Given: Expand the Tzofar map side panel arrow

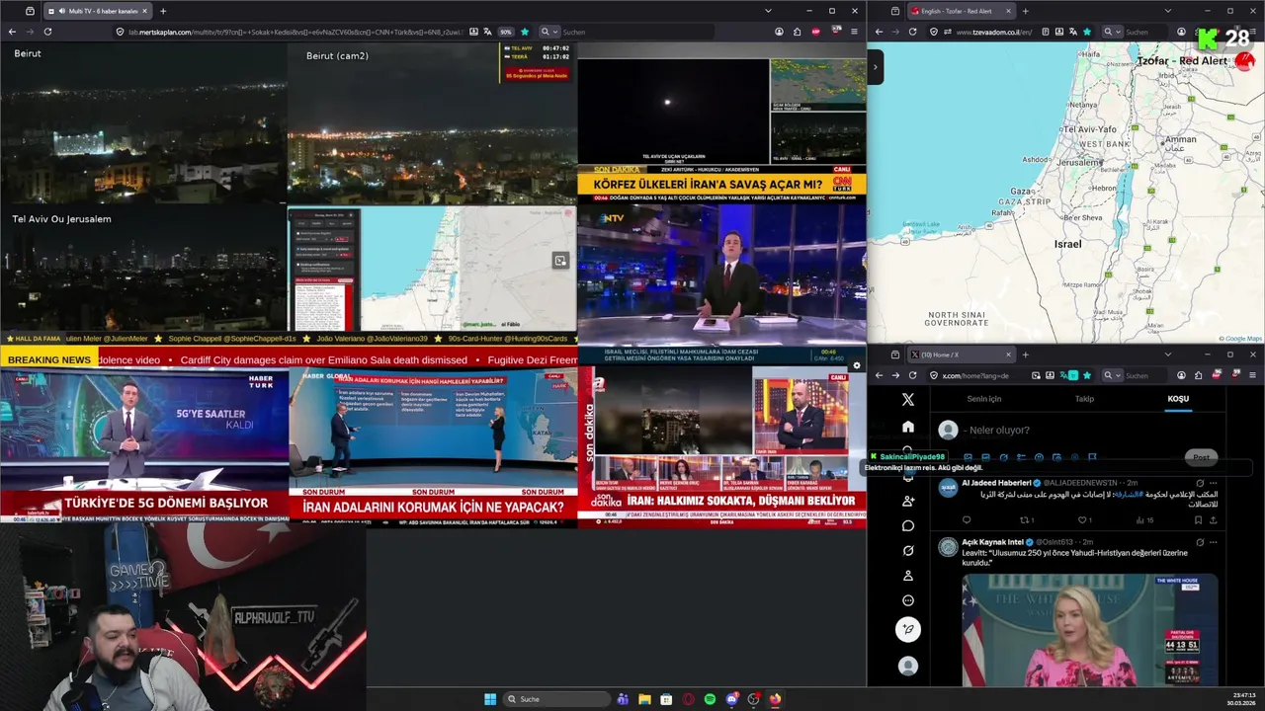Looking at the screenshot, I should (x=876, y=67).
